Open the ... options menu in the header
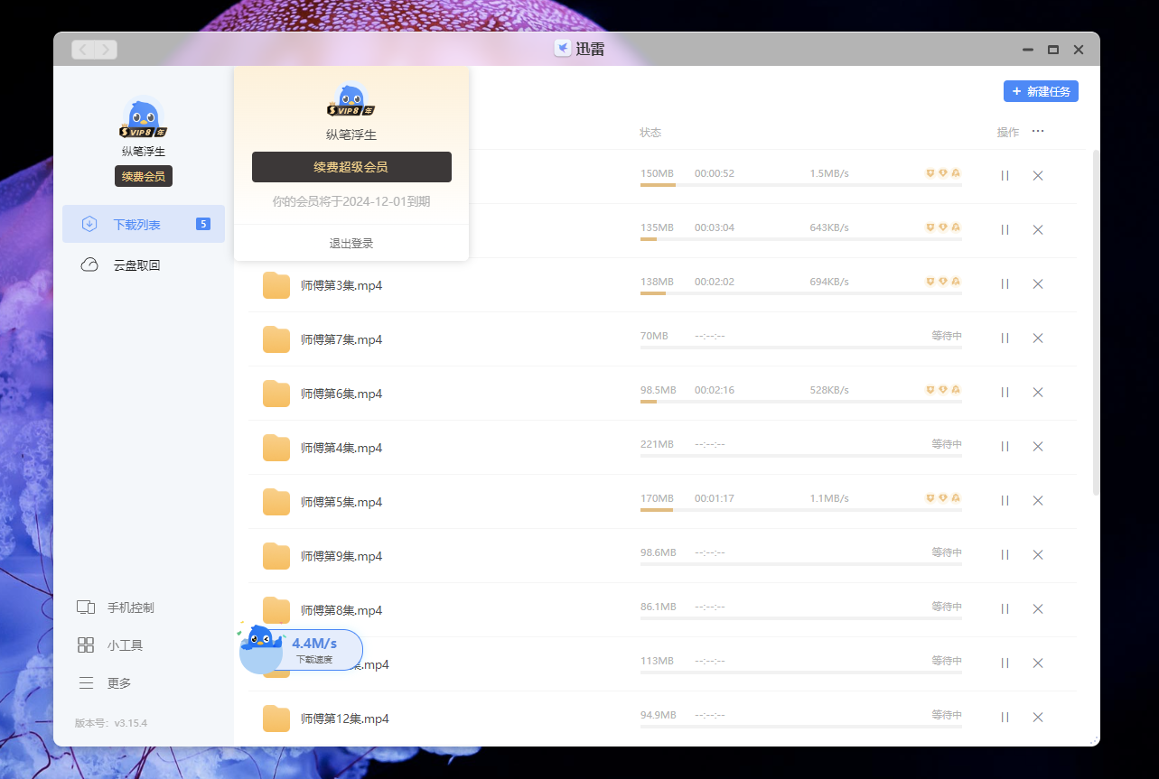Viewport: 1159px width, 779px height. pyautogui.click(x=1037, y=131)
